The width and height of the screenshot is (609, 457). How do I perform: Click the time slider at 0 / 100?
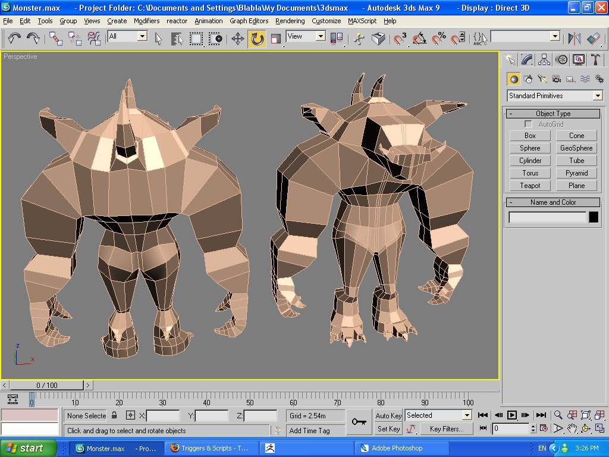coord(46,385)
